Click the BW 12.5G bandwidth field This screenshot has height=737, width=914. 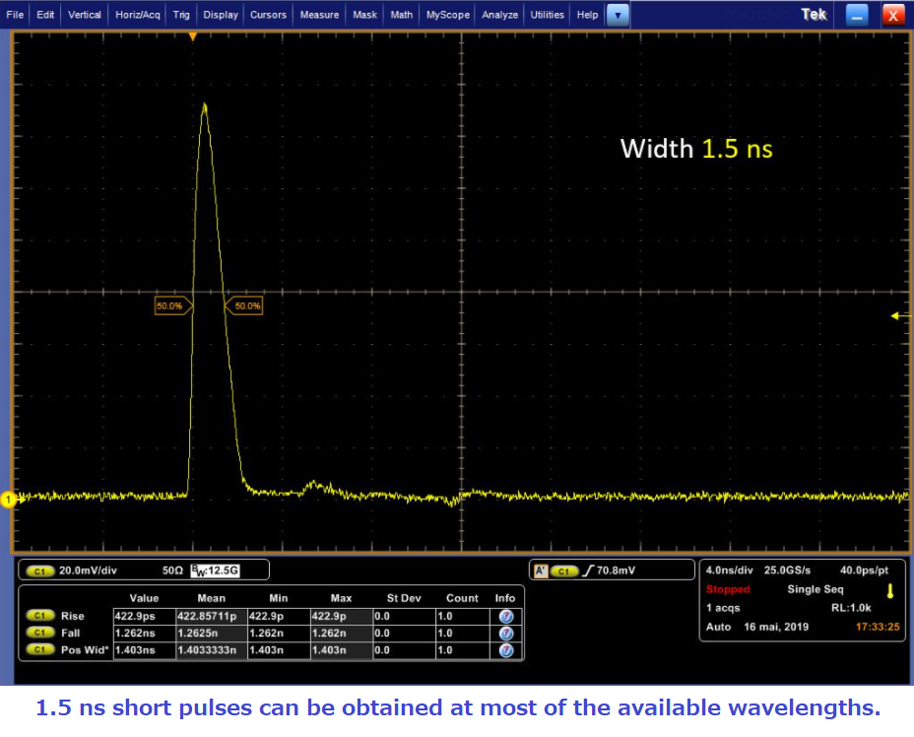tap(228, 570)
